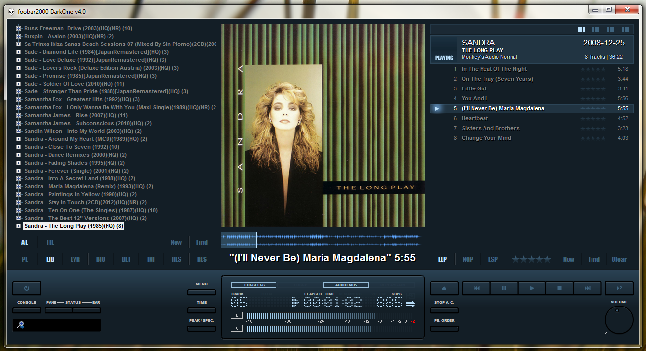
Task: Click the random play button with question mark
Action: click(x=619, y=288)
